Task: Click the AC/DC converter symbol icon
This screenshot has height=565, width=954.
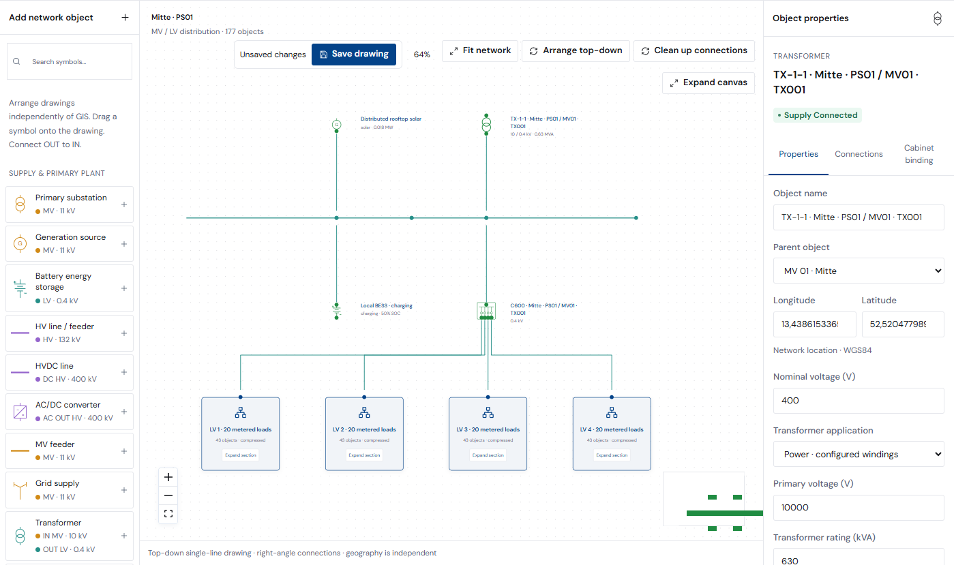Action: pyautogui.click(x=20, y=412)
